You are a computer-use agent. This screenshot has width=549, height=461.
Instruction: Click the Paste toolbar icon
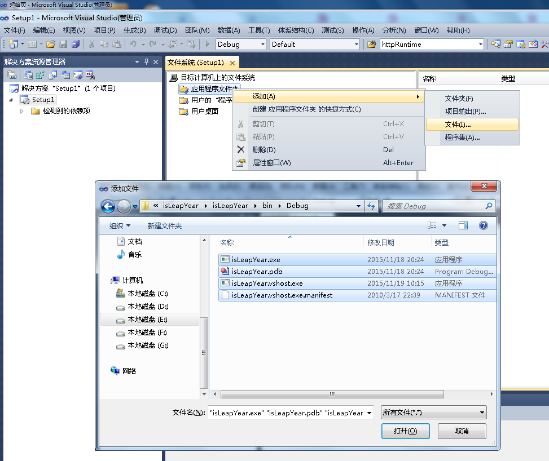point(117,44)
